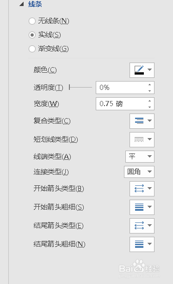Image resolution: width=173 pixels, height=284 pixels.
Task: Click the dash type dotted-line icon
Action: coord(139,139)
